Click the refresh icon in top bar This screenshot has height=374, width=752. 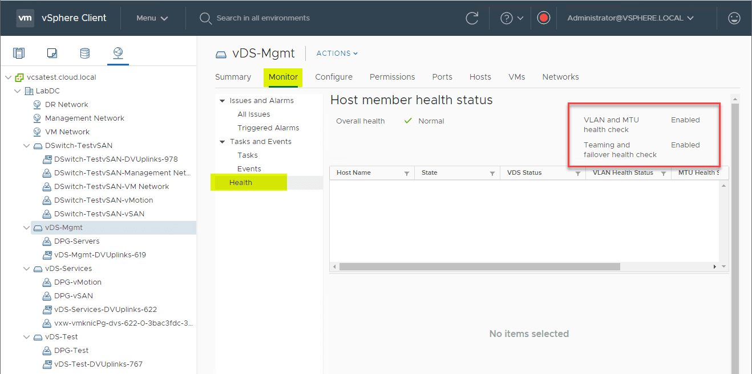point(472,18)
